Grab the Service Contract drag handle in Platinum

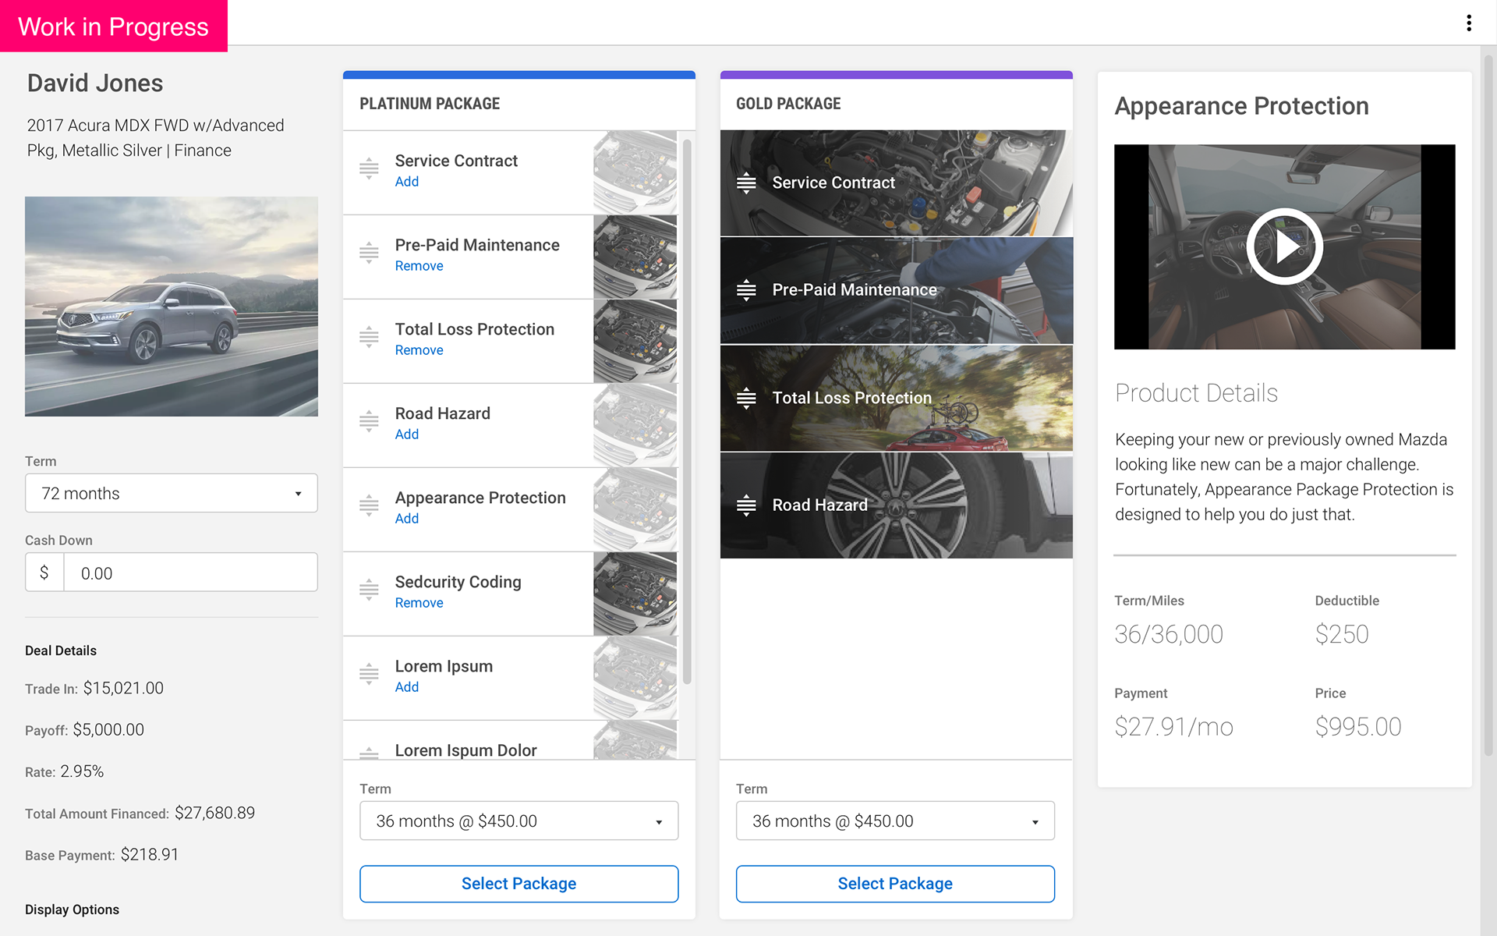click(x=369, y=169)
